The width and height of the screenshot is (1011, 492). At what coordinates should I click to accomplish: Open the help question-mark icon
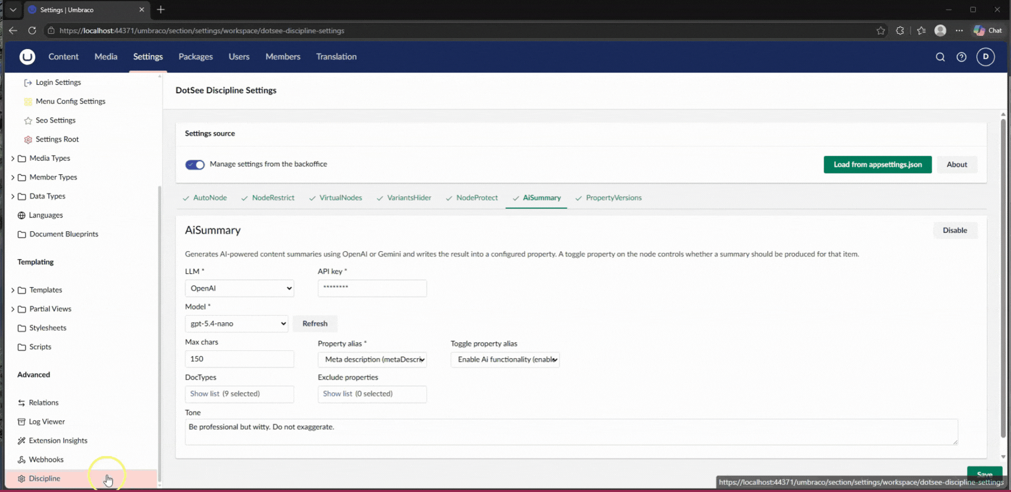tap(961, 57)
